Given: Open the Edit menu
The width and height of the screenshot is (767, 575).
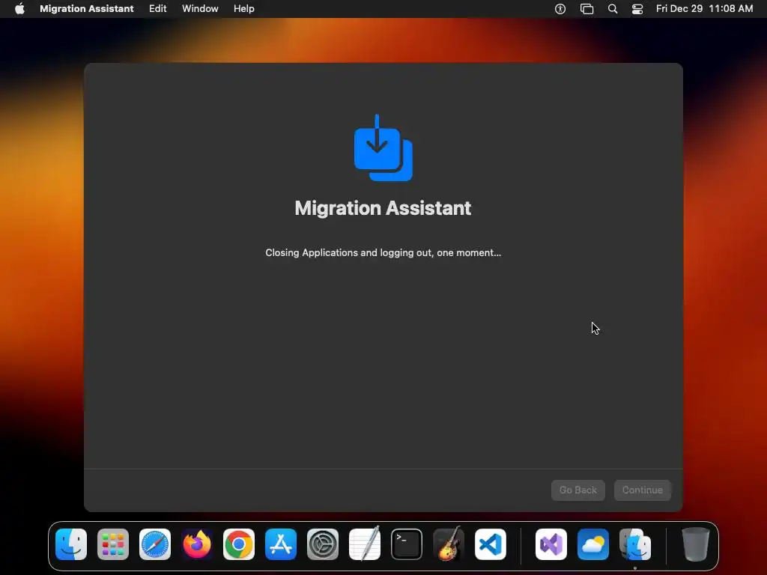Looking at the screenshot, I should pyautogui.click(x=157, y=9).
